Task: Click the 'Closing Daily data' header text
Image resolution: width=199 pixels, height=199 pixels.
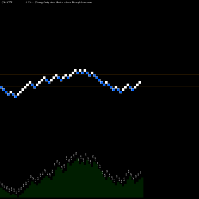Action: [45, 2]
